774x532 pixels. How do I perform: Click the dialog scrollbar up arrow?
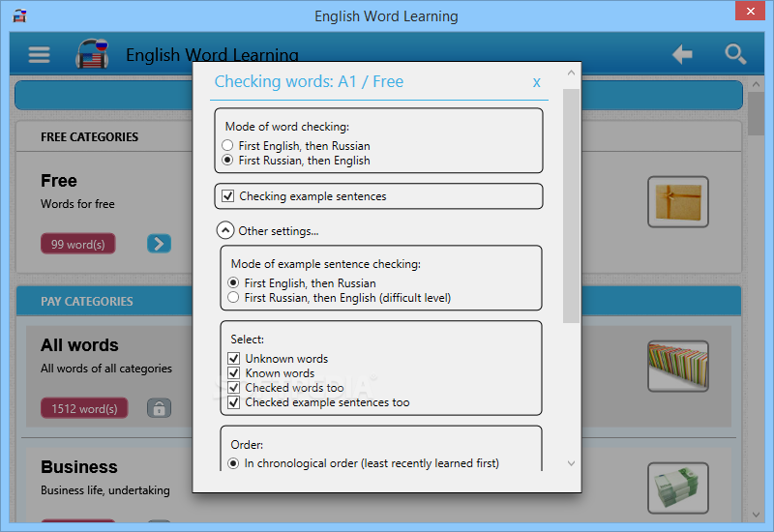[571, 74]
